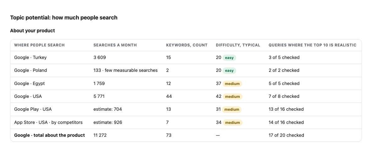The image size is (372, 149).
Task: Click total keyword count "73"
Action: (x=169, y=135)
